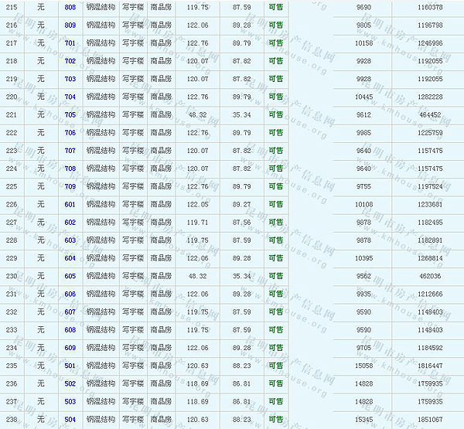Open unit 603 link

tap(70, 240)
